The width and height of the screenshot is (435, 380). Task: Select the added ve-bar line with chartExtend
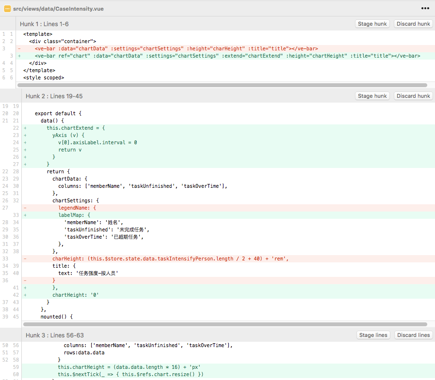pos(194,56)
